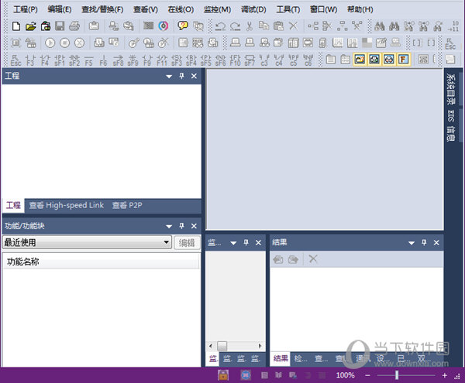Click the 编辑 button

(x=187, y=242)
